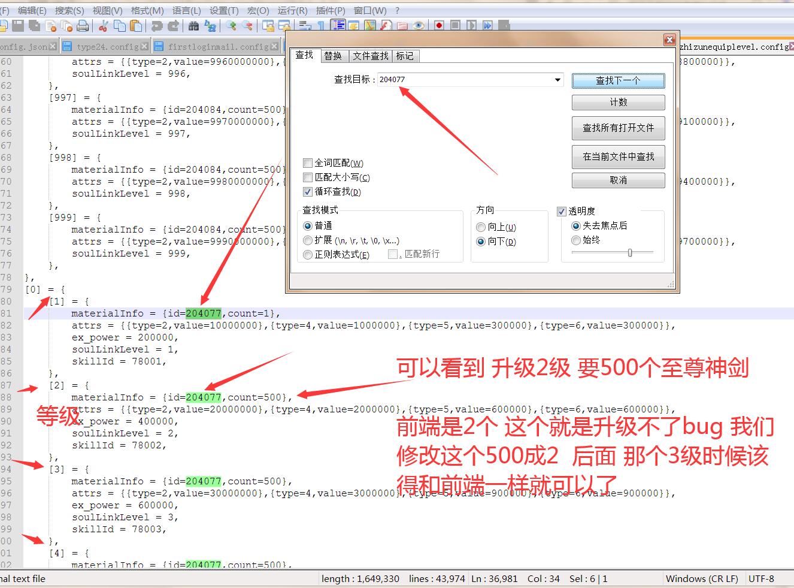Click the transparency slider handle

(x=630, y=253)
